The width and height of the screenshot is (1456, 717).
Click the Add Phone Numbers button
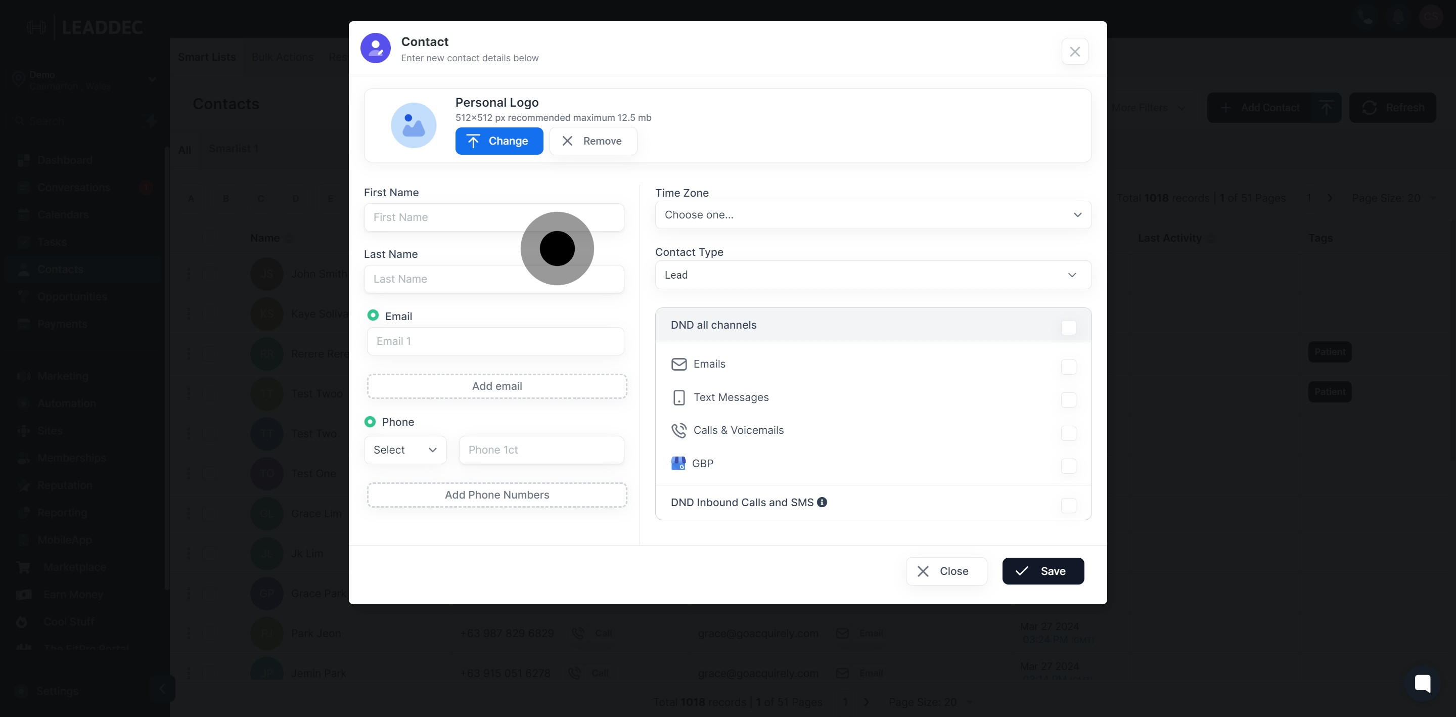click(497, 495)
